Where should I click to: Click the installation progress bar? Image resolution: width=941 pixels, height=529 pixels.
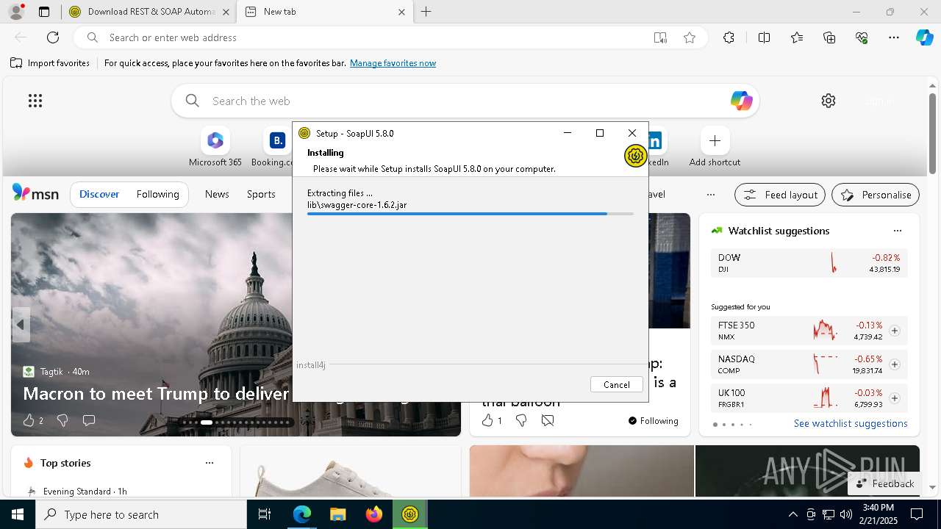coord(470,214)
